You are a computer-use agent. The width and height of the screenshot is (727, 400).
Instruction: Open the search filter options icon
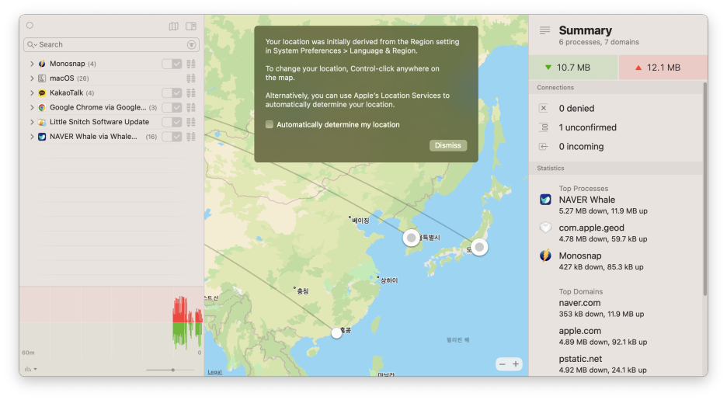tap(192, 44)
